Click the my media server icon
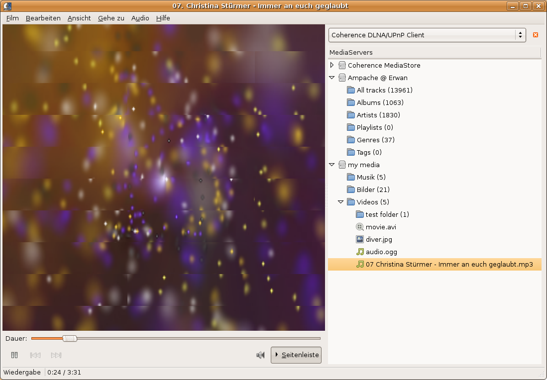 342,165
